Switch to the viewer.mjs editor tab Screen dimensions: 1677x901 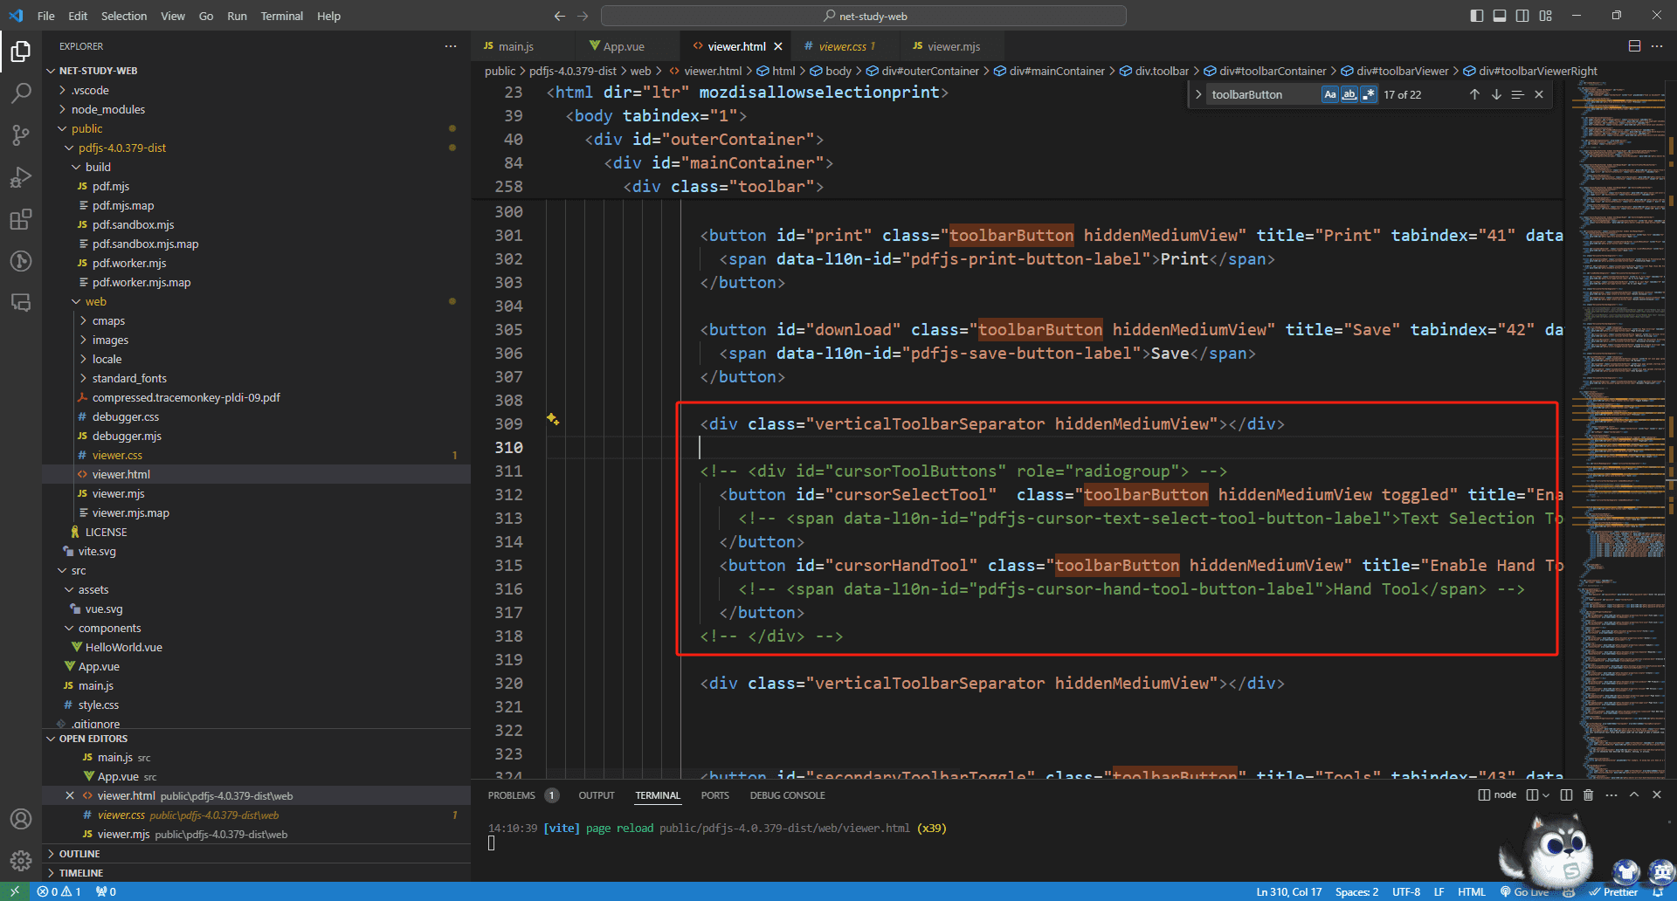[x=954, y=46]
